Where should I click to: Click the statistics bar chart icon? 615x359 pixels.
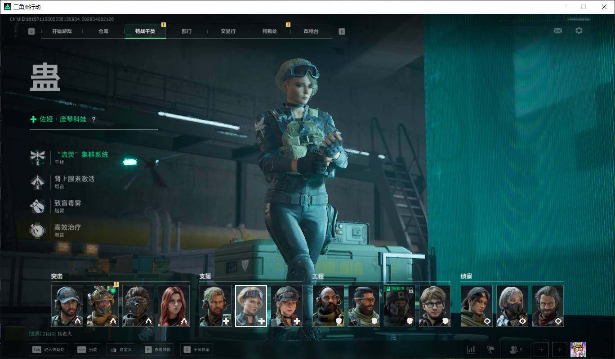coord(471,350)
